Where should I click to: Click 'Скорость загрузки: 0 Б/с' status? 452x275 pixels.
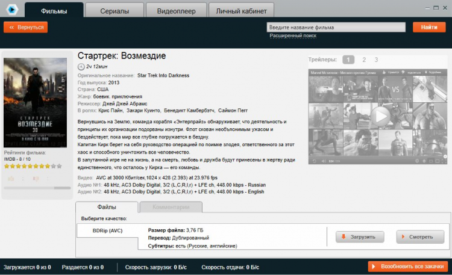(x=156, y=267)
